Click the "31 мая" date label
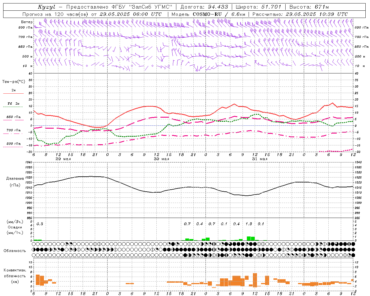The image size is (370, 296). 260,159
